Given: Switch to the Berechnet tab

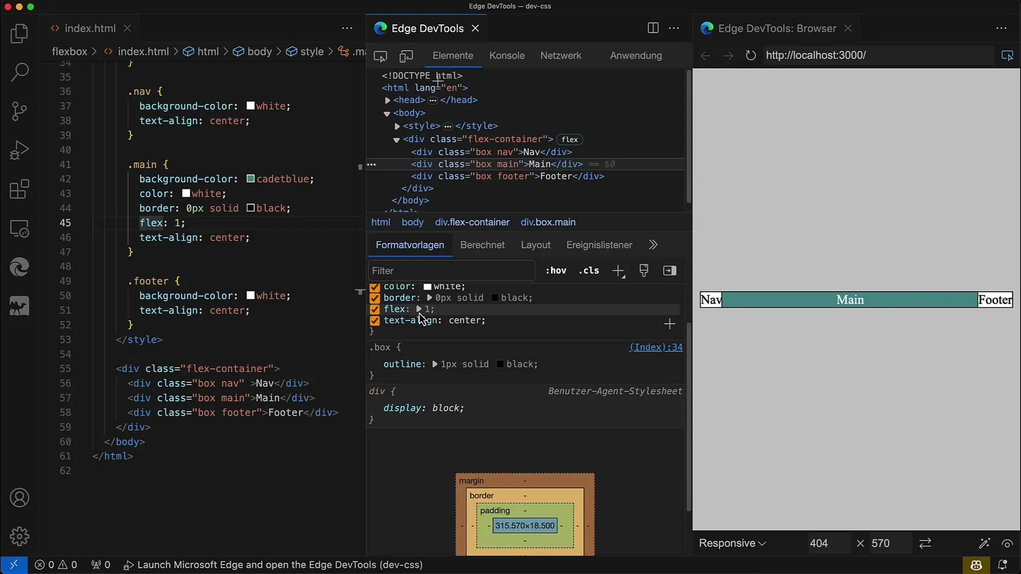Looking at the screenshot, I should [x=482, y=245].
